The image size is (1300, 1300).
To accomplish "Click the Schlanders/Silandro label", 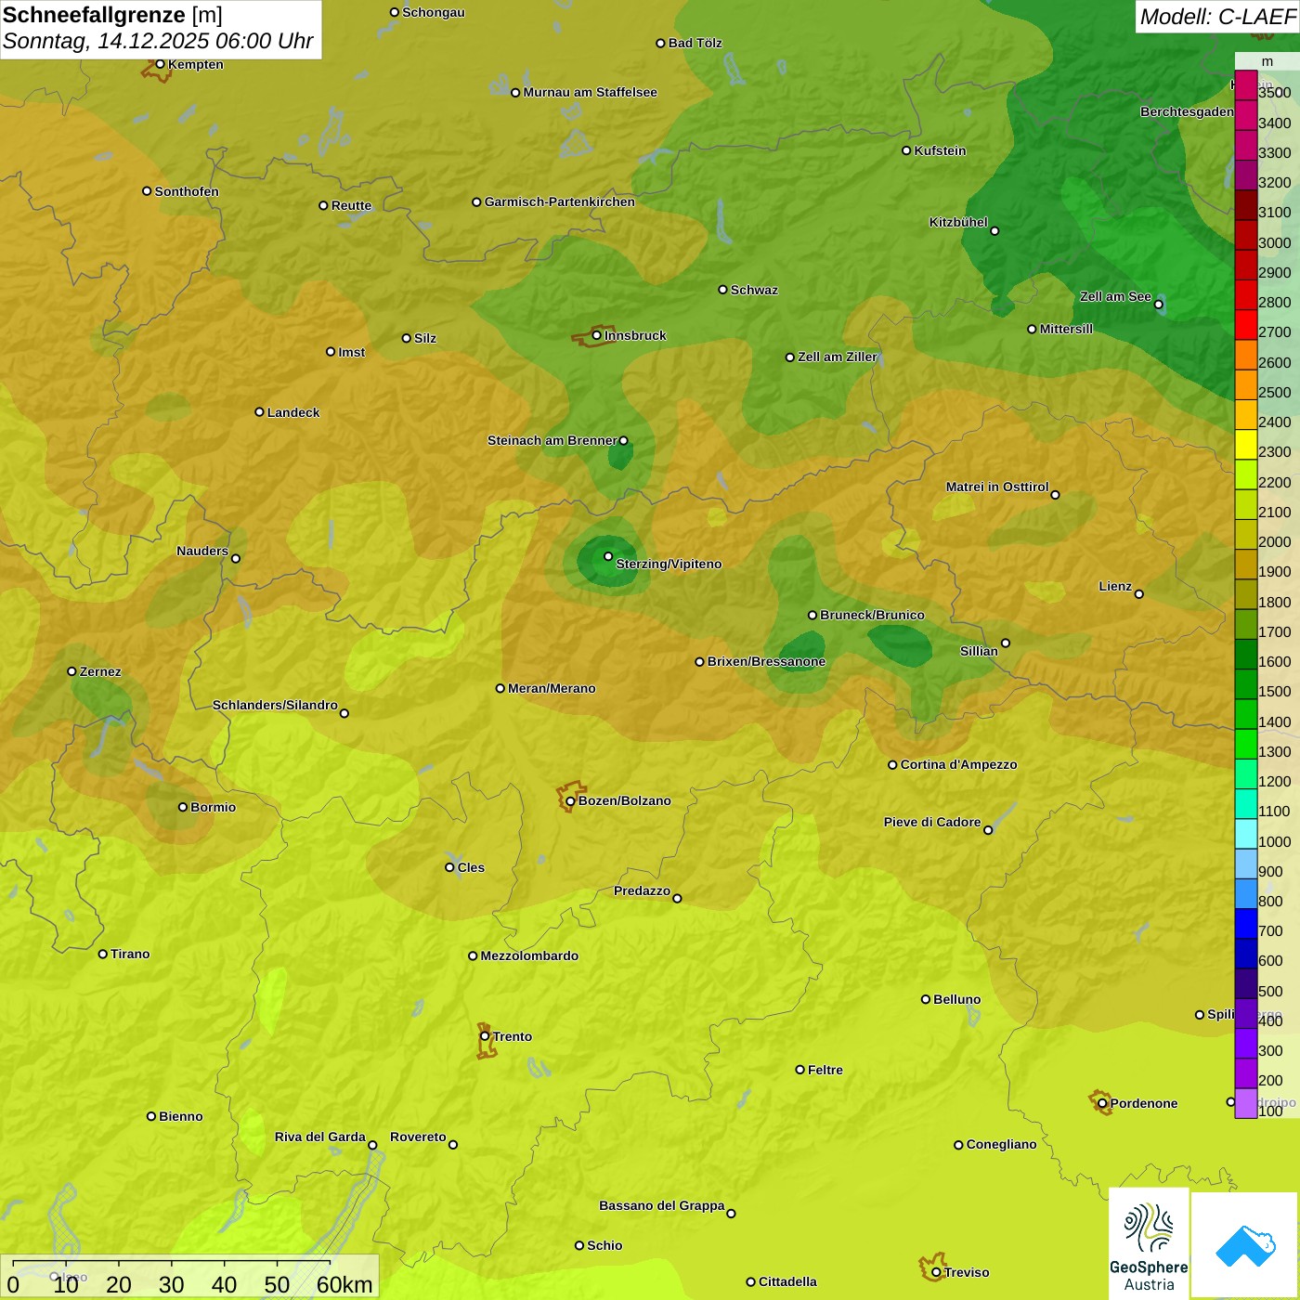I will 275,705.
